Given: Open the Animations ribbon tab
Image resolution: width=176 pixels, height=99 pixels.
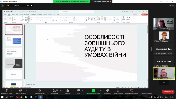Looking at the screenshot, I should point(33,15).
